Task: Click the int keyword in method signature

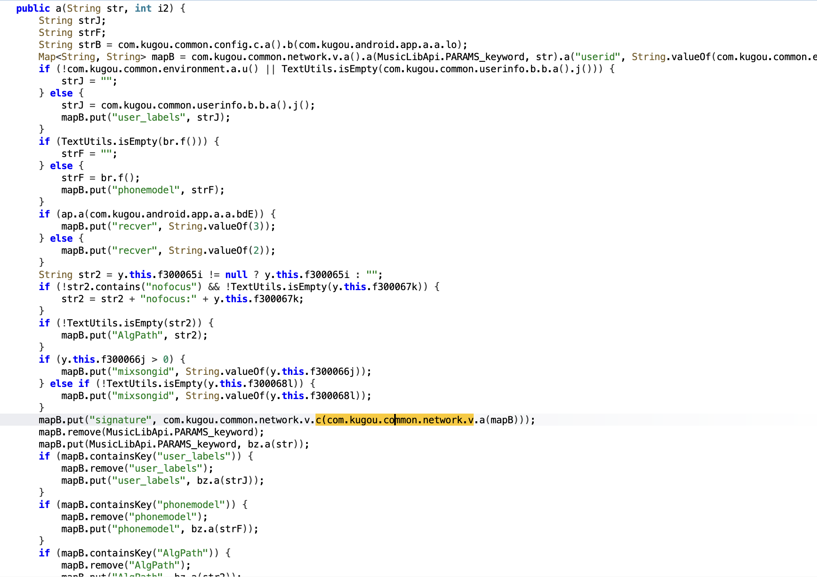Action: (x=143, y=8)
